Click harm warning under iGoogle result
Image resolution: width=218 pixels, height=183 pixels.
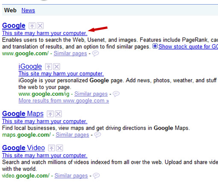click(x=61, y=74)
